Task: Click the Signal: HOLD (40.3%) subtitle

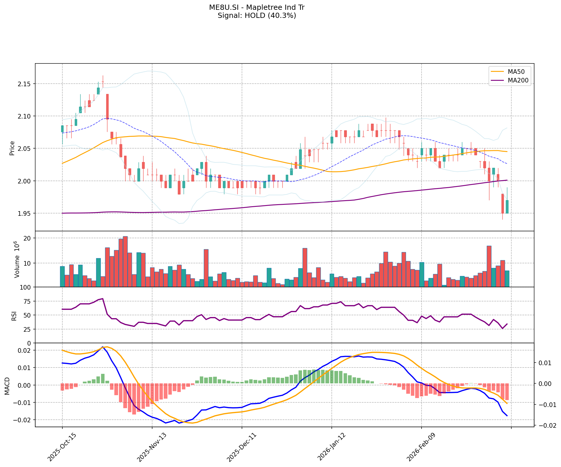Action: 257,16
